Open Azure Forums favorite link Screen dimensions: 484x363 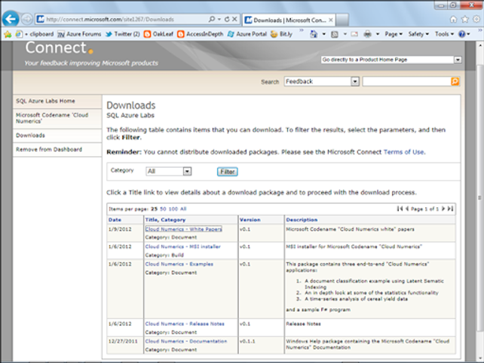(79, 34)
